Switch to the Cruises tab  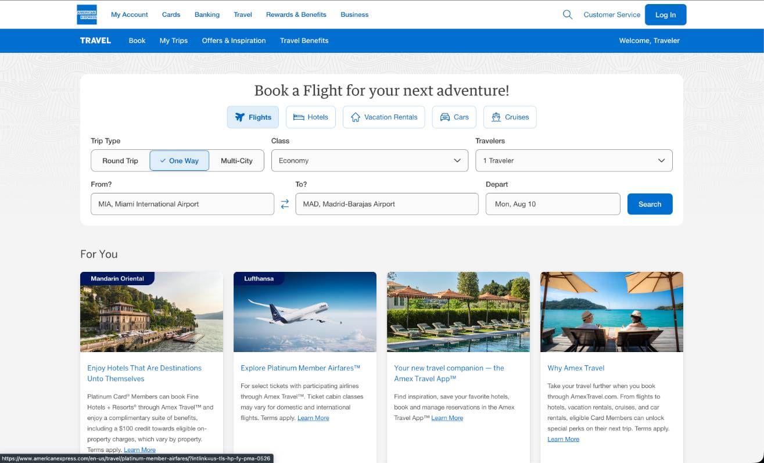point(510,117)
